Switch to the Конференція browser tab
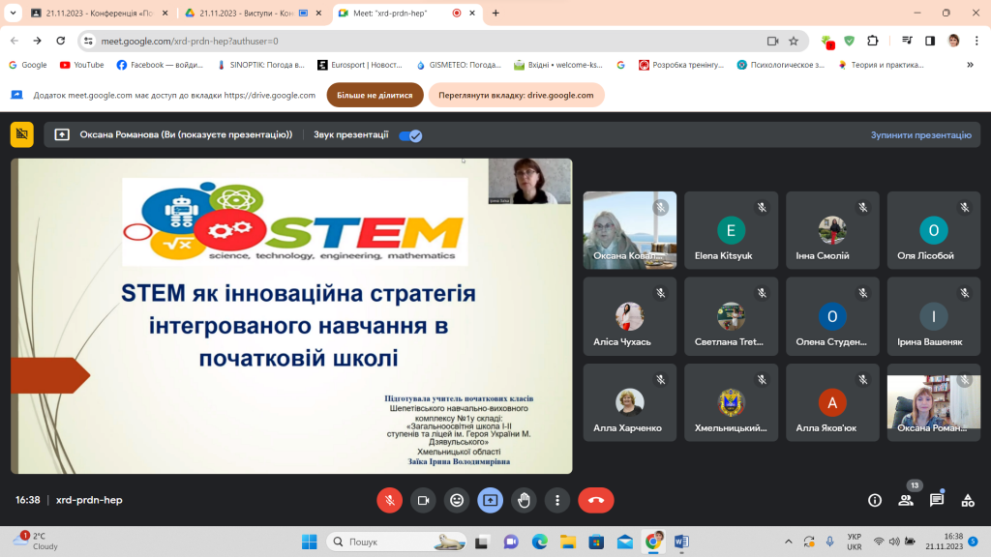 100,13
